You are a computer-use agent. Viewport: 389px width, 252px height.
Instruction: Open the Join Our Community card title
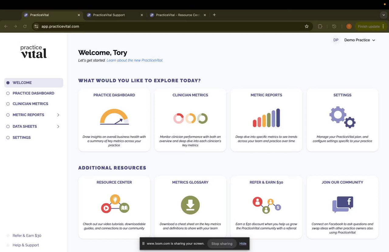(343, 182)
